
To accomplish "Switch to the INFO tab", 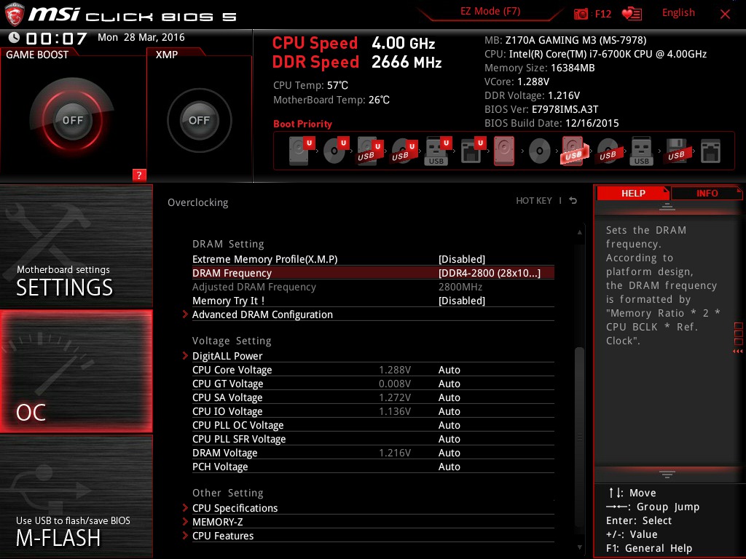I will point(705,193).
